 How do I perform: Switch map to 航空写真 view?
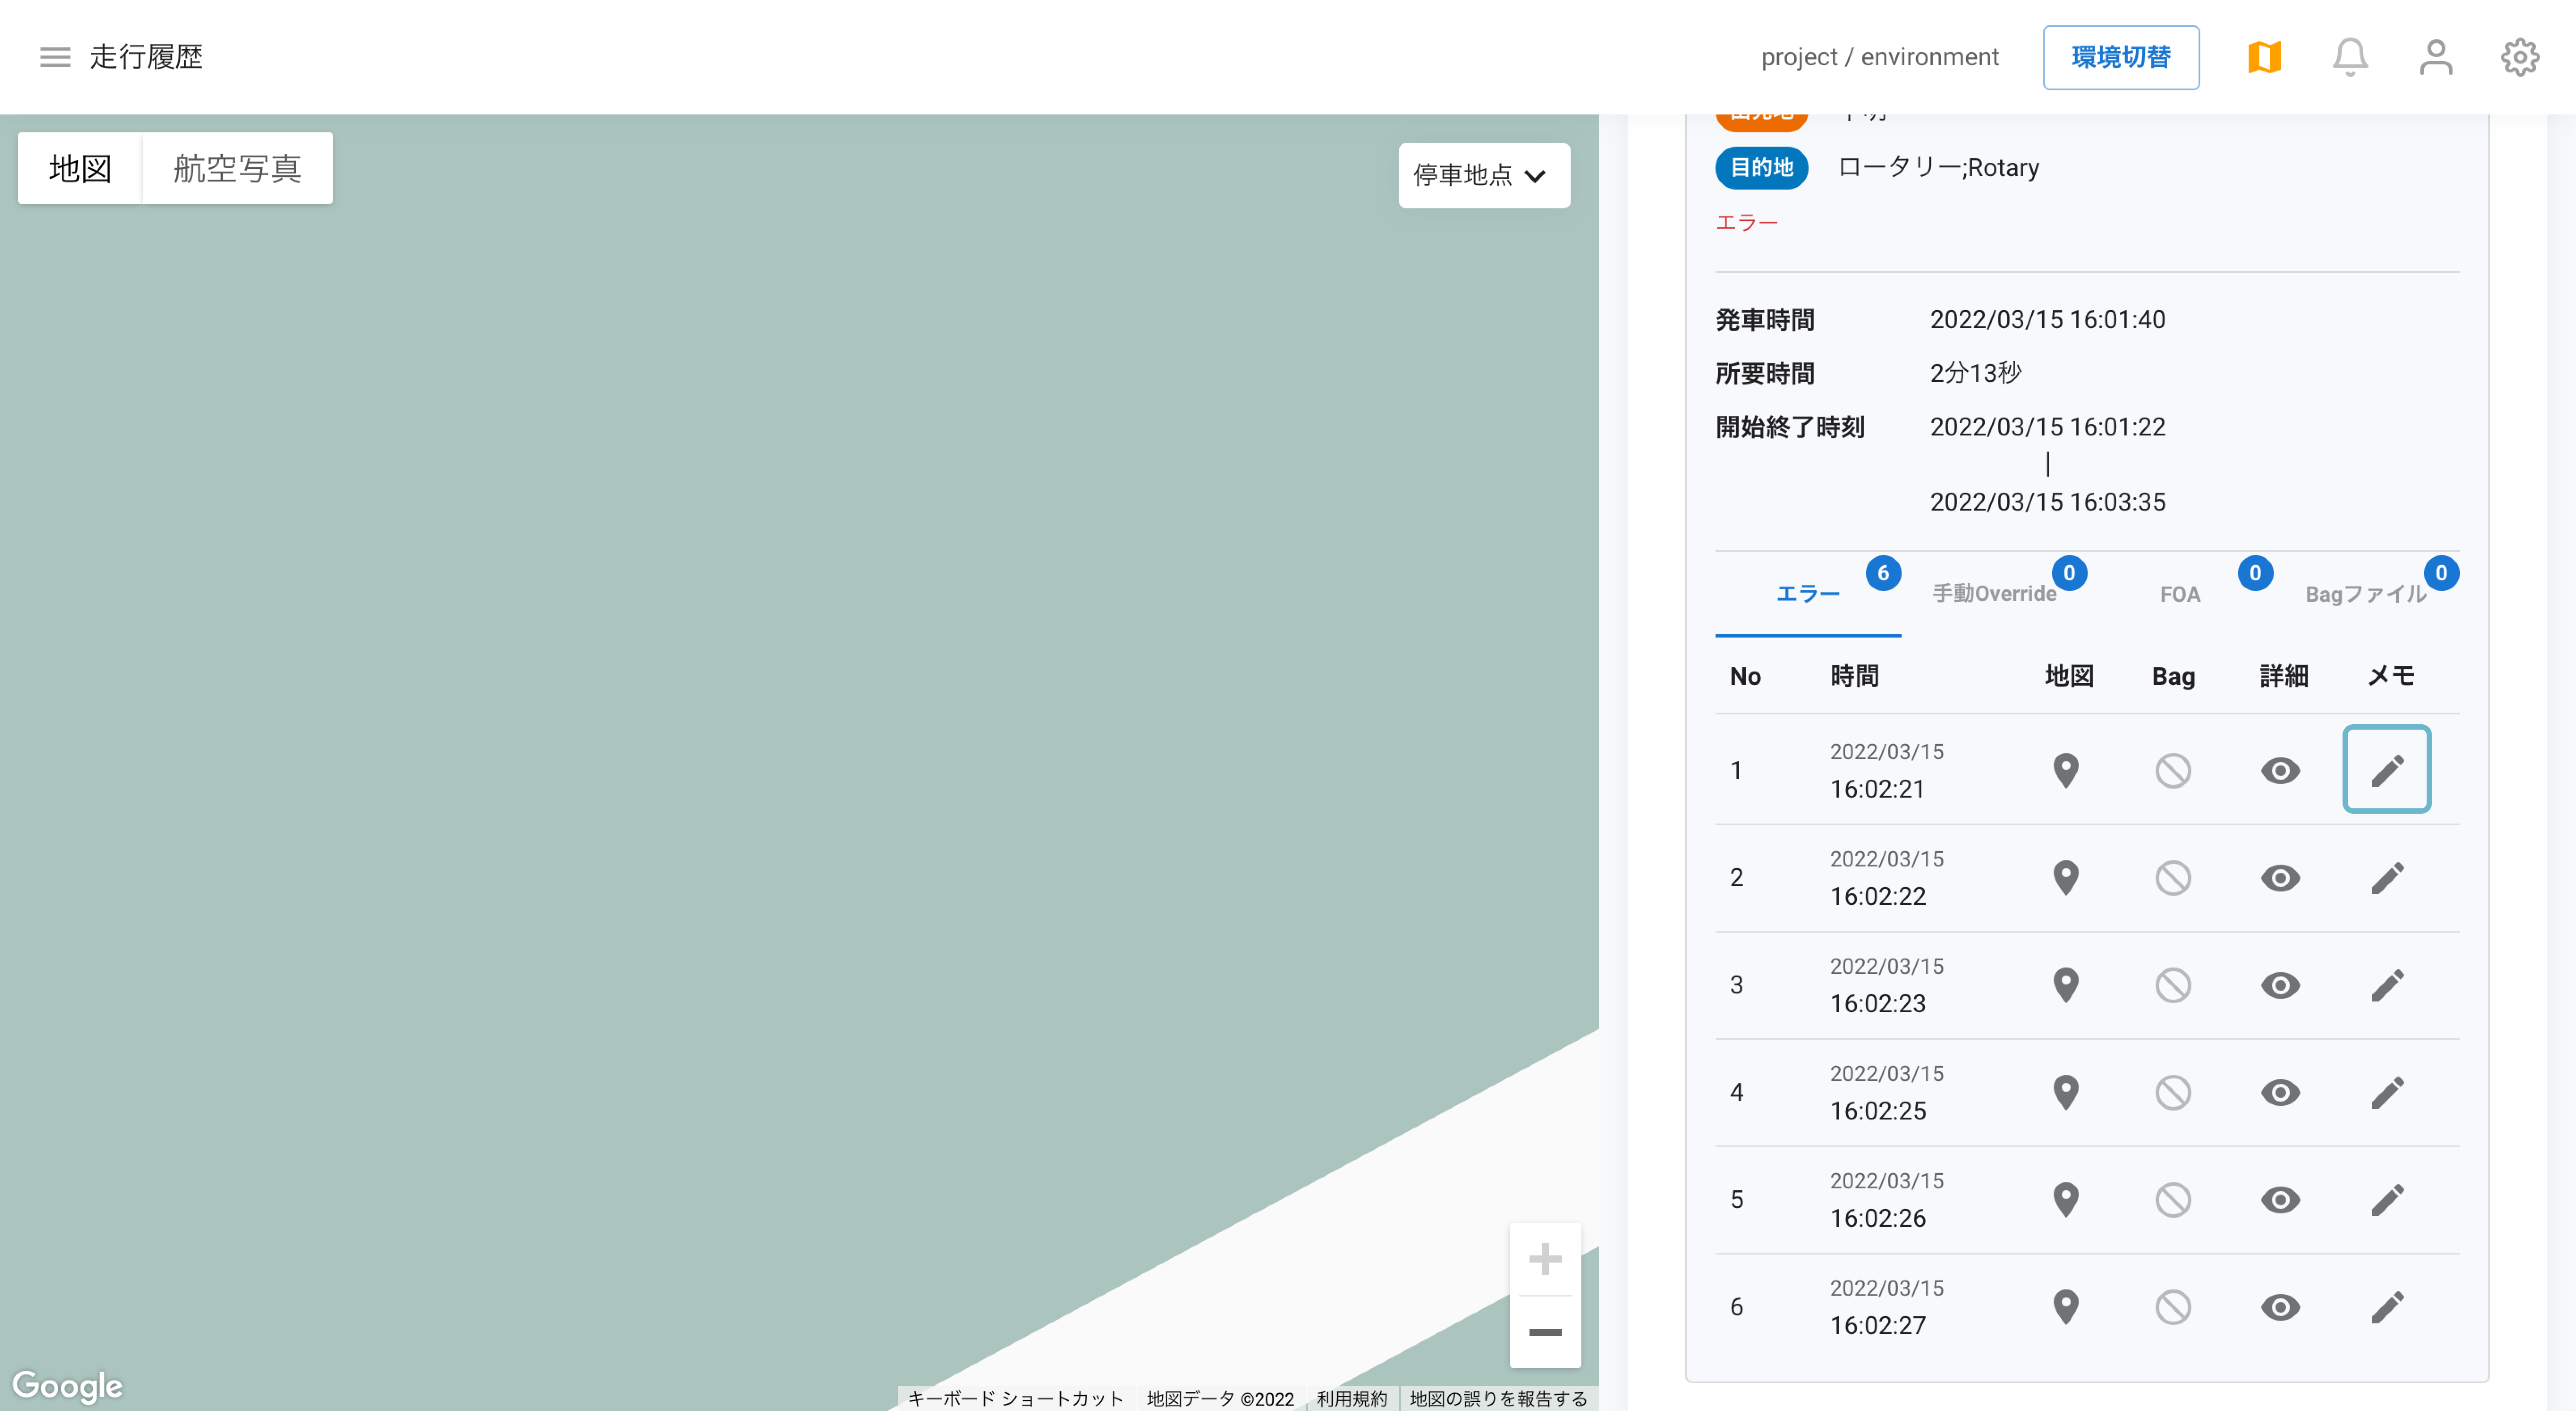tap(238, 168)
